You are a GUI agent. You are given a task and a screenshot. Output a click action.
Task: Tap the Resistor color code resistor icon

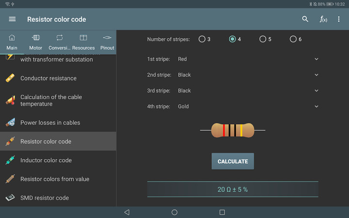(x=10, y=141)
